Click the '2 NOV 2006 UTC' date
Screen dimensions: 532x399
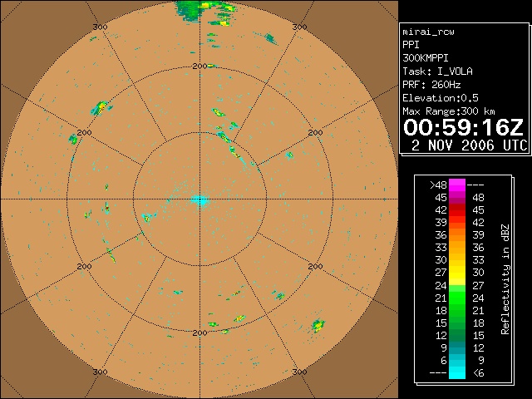click(469, 145)
